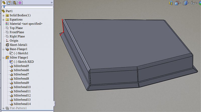This screenshot has width=201, height=112.
Task: Click Material <not specified> text
Action: [26, 24]
